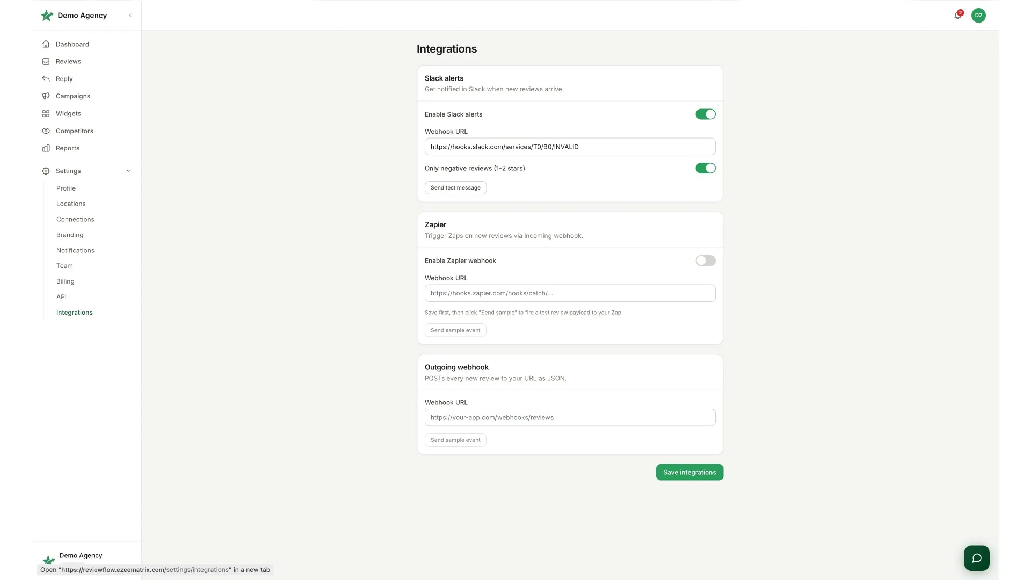Focus the Outgoing webhook URL field
This screenshot has height=580, width=1031.
570,418
